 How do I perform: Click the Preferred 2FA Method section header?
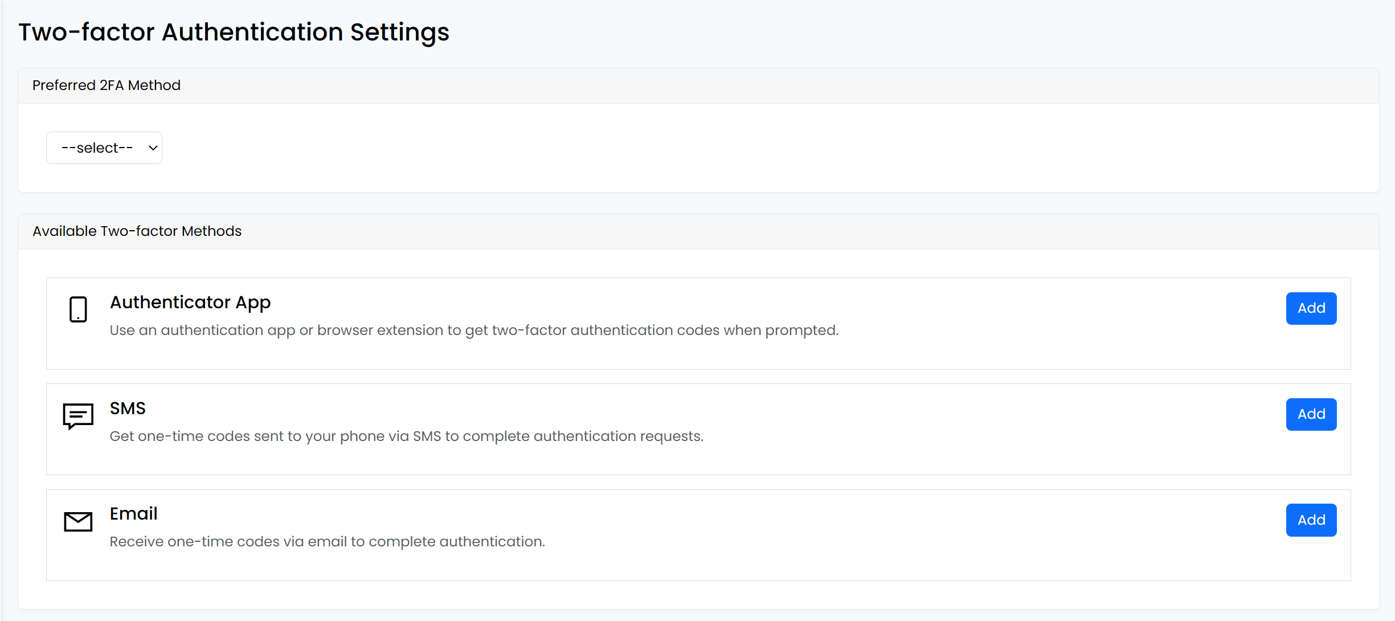point(107,84)
